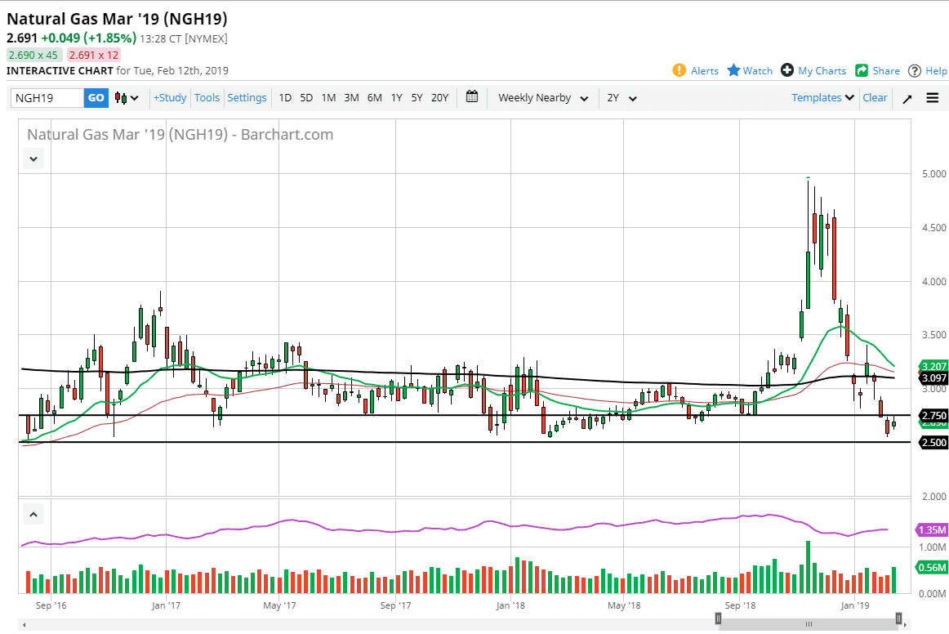Click the Alerts bell icon
Viewport: 949px width, 634px height.
679,70
